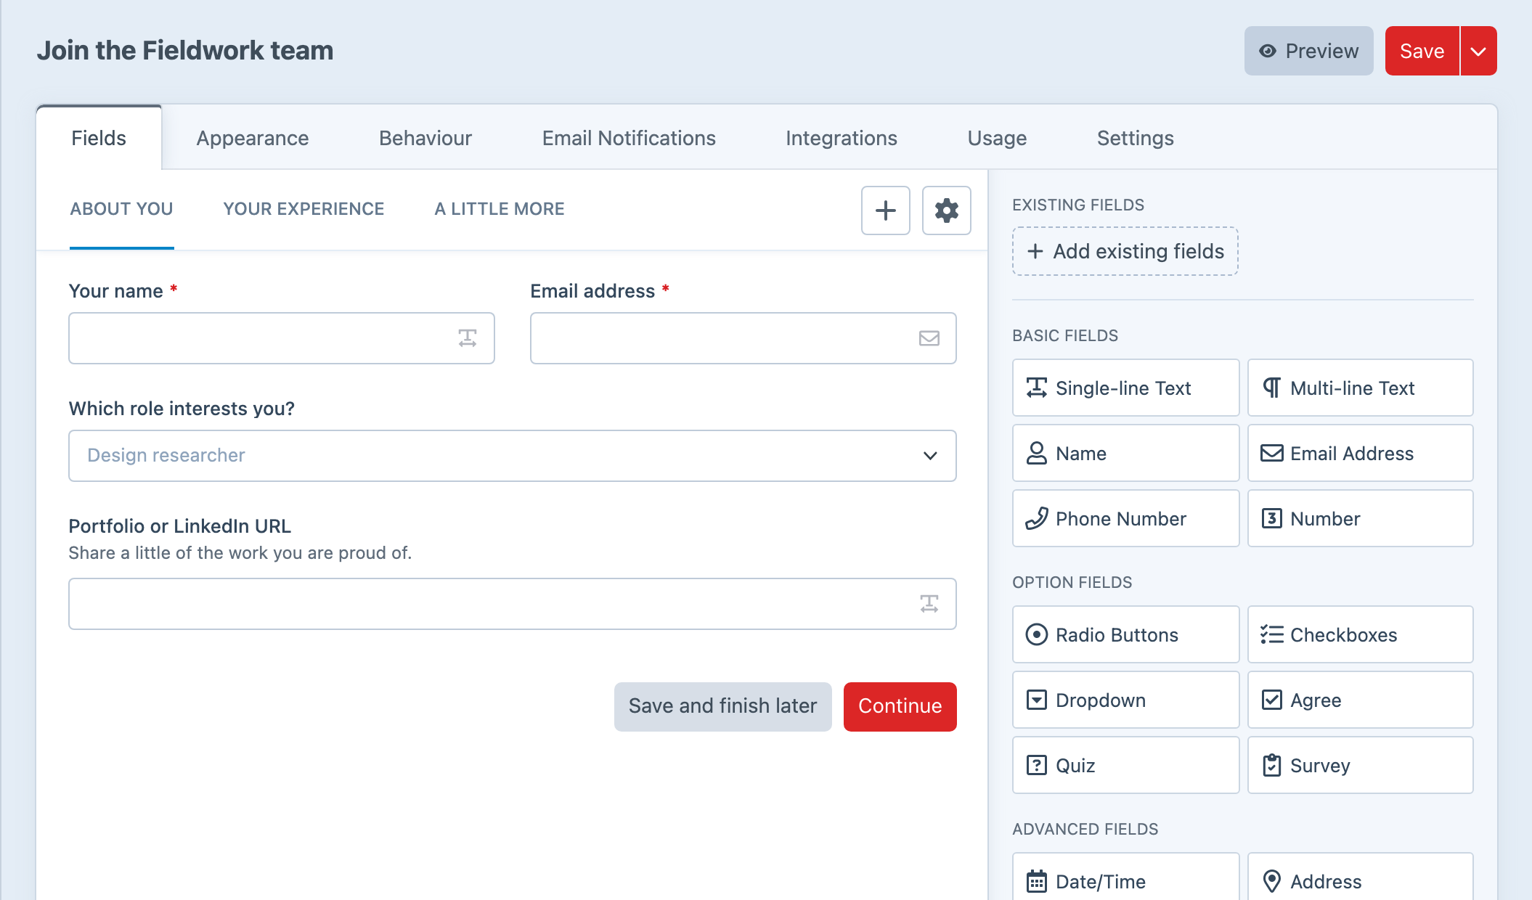Add a Survey field
Image resolution: width=1532 pixels, height=900 pixels.
1360,765
